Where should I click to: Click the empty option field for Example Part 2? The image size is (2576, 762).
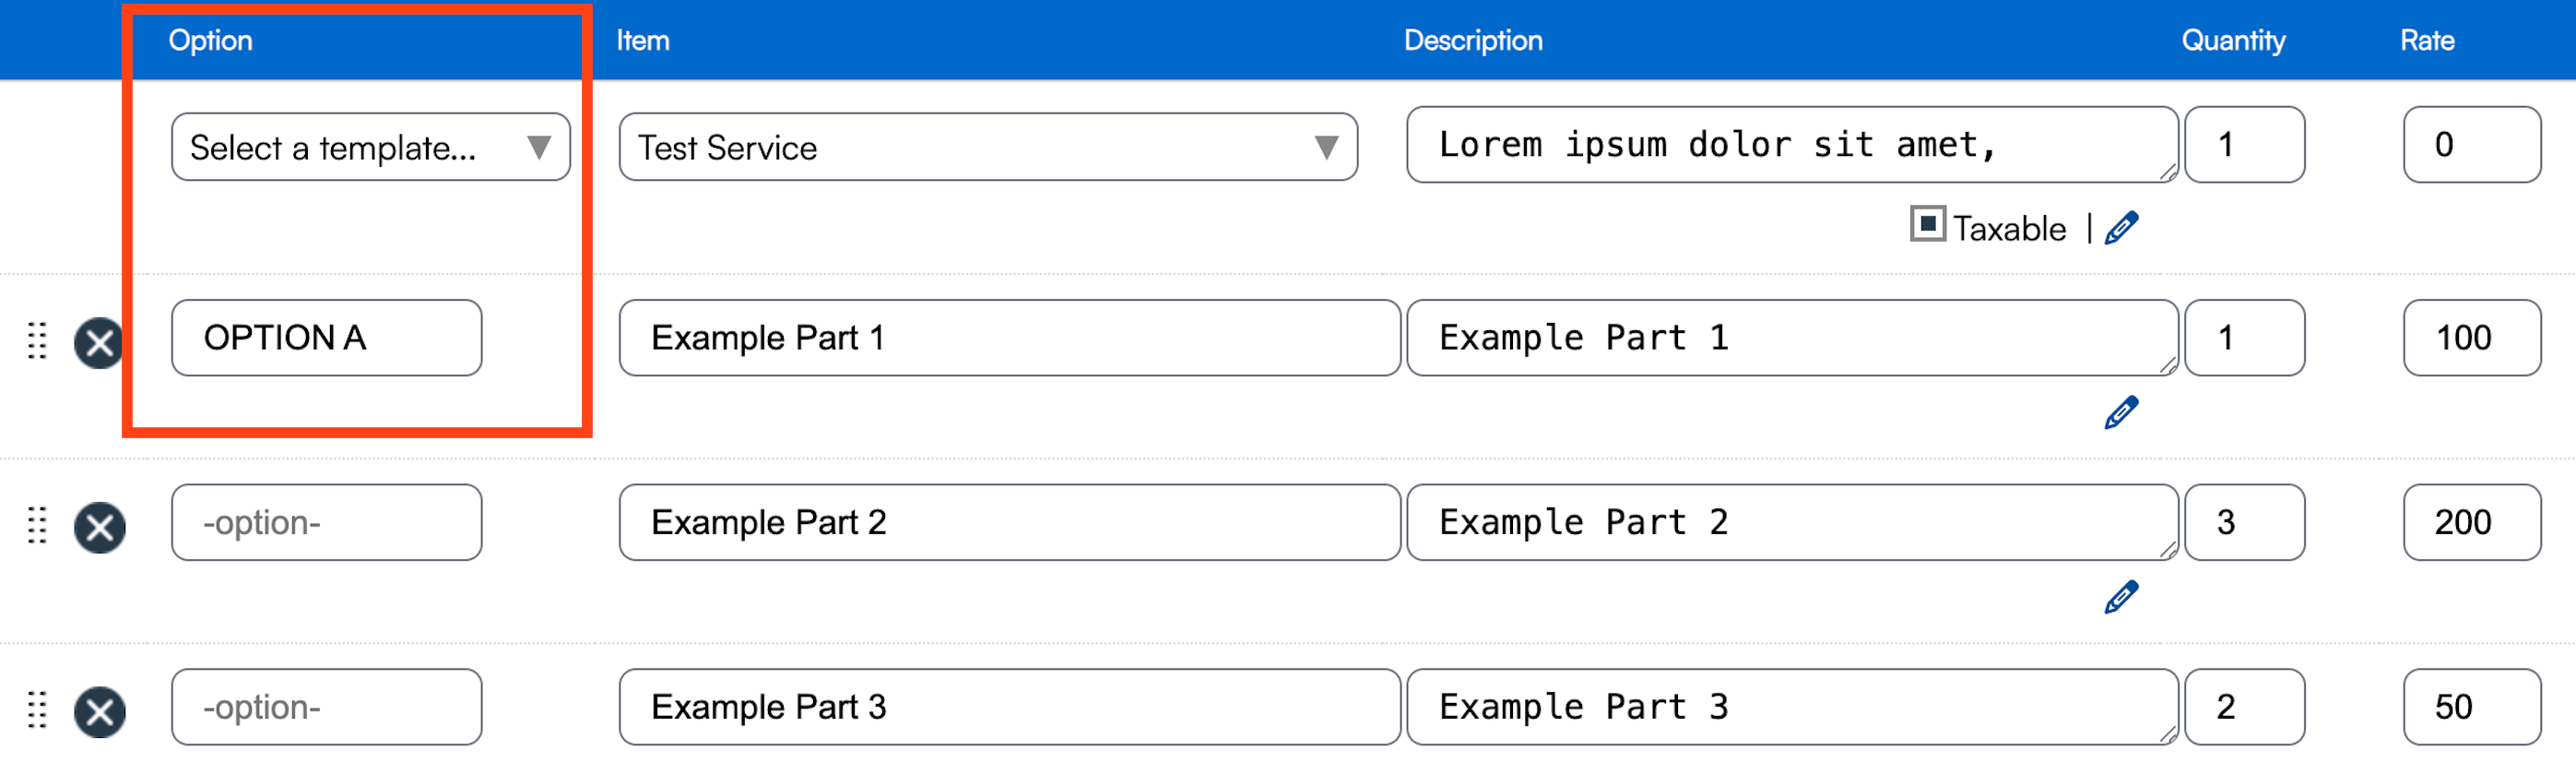click(326, 522)
